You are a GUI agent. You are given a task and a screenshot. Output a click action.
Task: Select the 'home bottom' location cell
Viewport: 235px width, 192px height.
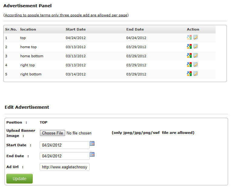pos(32,56)
